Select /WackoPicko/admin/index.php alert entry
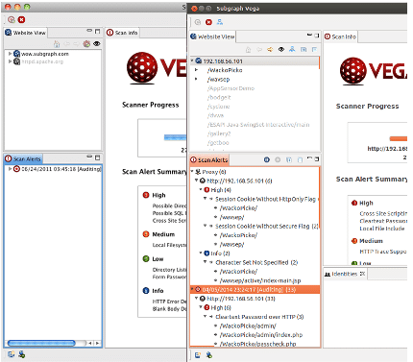Viewport: 413px width, 362px height. tap(261, 335)
